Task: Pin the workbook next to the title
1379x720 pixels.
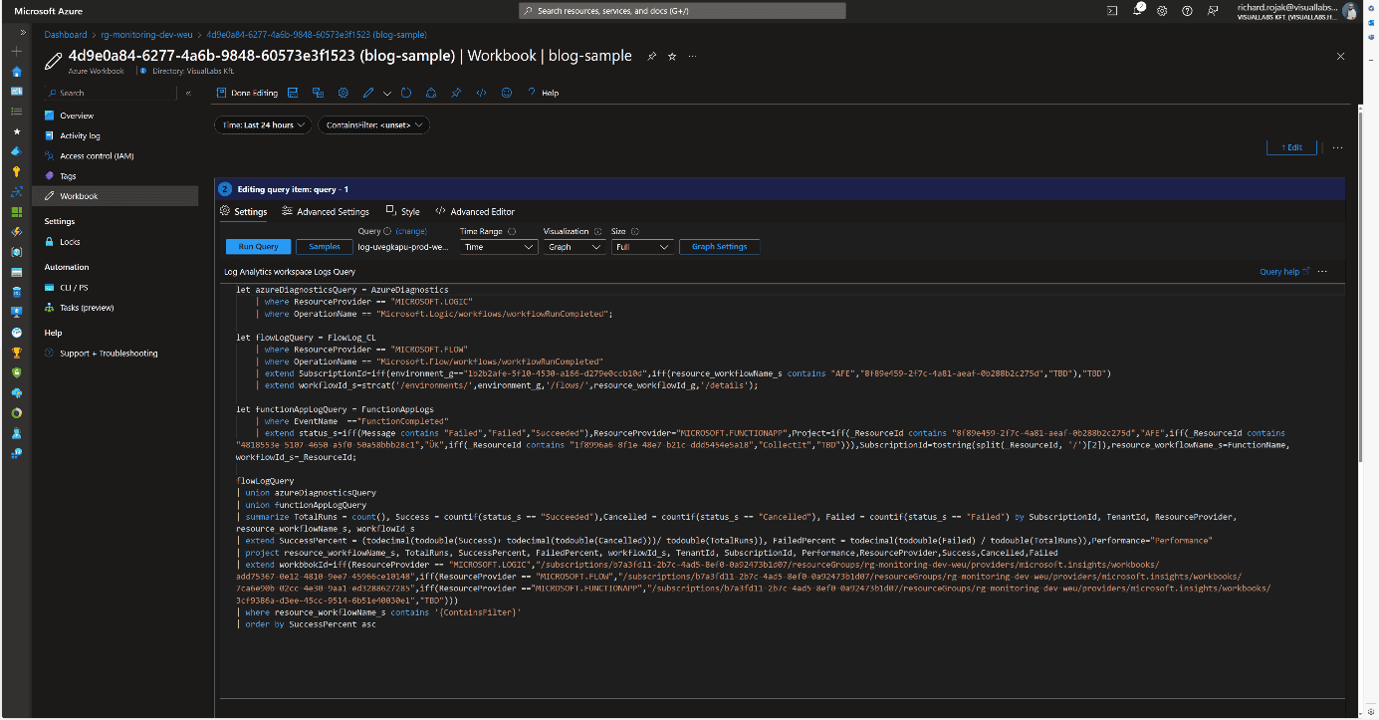Action: click(652, 57)
